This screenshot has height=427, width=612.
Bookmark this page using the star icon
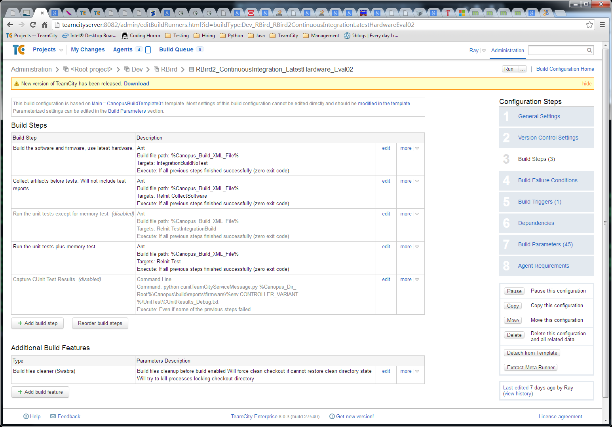click(589, 25)
